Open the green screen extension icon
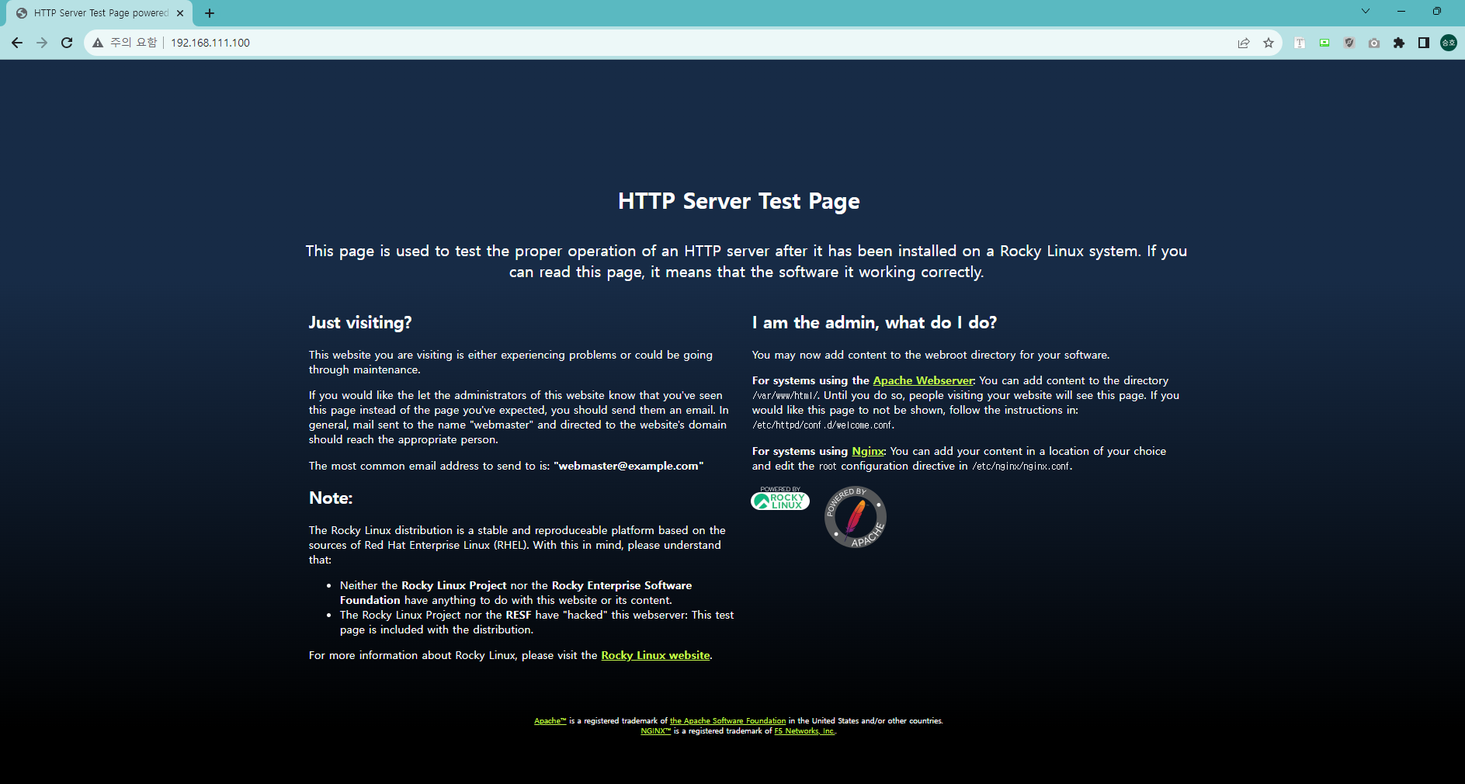The height and width of the screenshot is (784, 1465). pos(1324,43)
